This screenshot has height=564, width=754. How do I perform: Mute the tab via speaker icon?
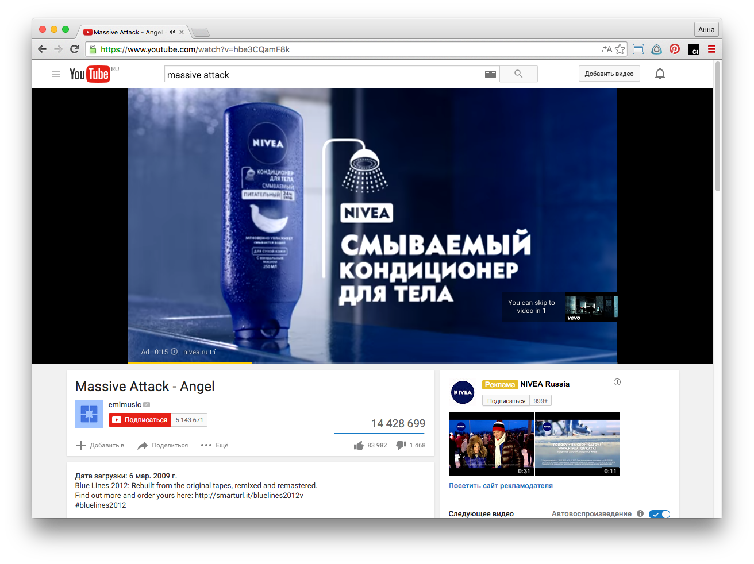(x=172, y=32)
